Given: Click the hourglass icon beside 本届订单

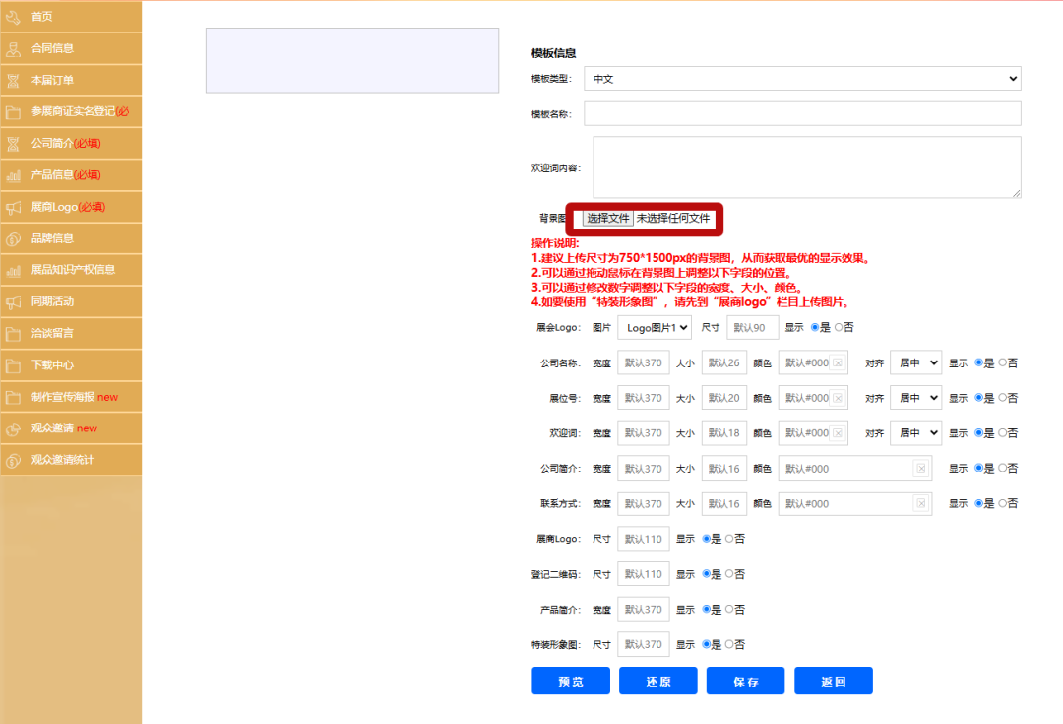Looking at the screenshot, I should click(13, 80).
